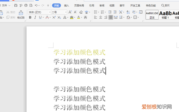Screen dimensions: 179x112
Task: Open the 页面布局 tab
Action: pos(79,6)
